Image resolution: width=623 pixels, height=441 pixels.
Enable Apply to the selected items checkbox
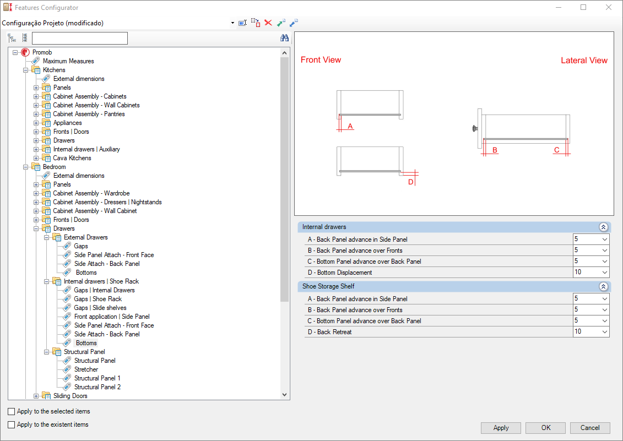(x=12, y=412)
